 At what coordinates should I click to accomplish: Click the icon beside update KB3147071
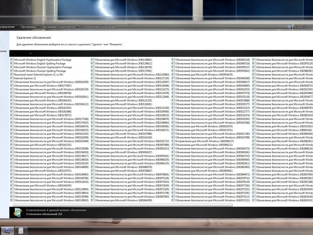pos(12,171)
